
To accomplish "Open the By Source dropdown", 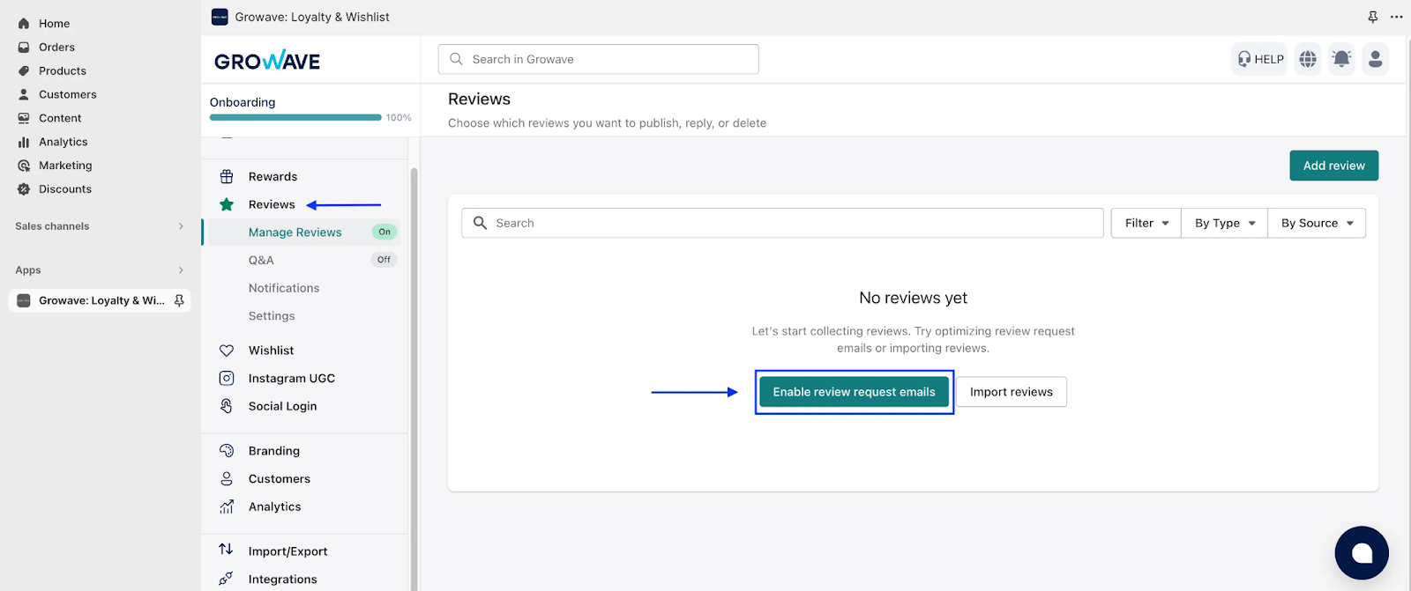I will pos(1317,224).
